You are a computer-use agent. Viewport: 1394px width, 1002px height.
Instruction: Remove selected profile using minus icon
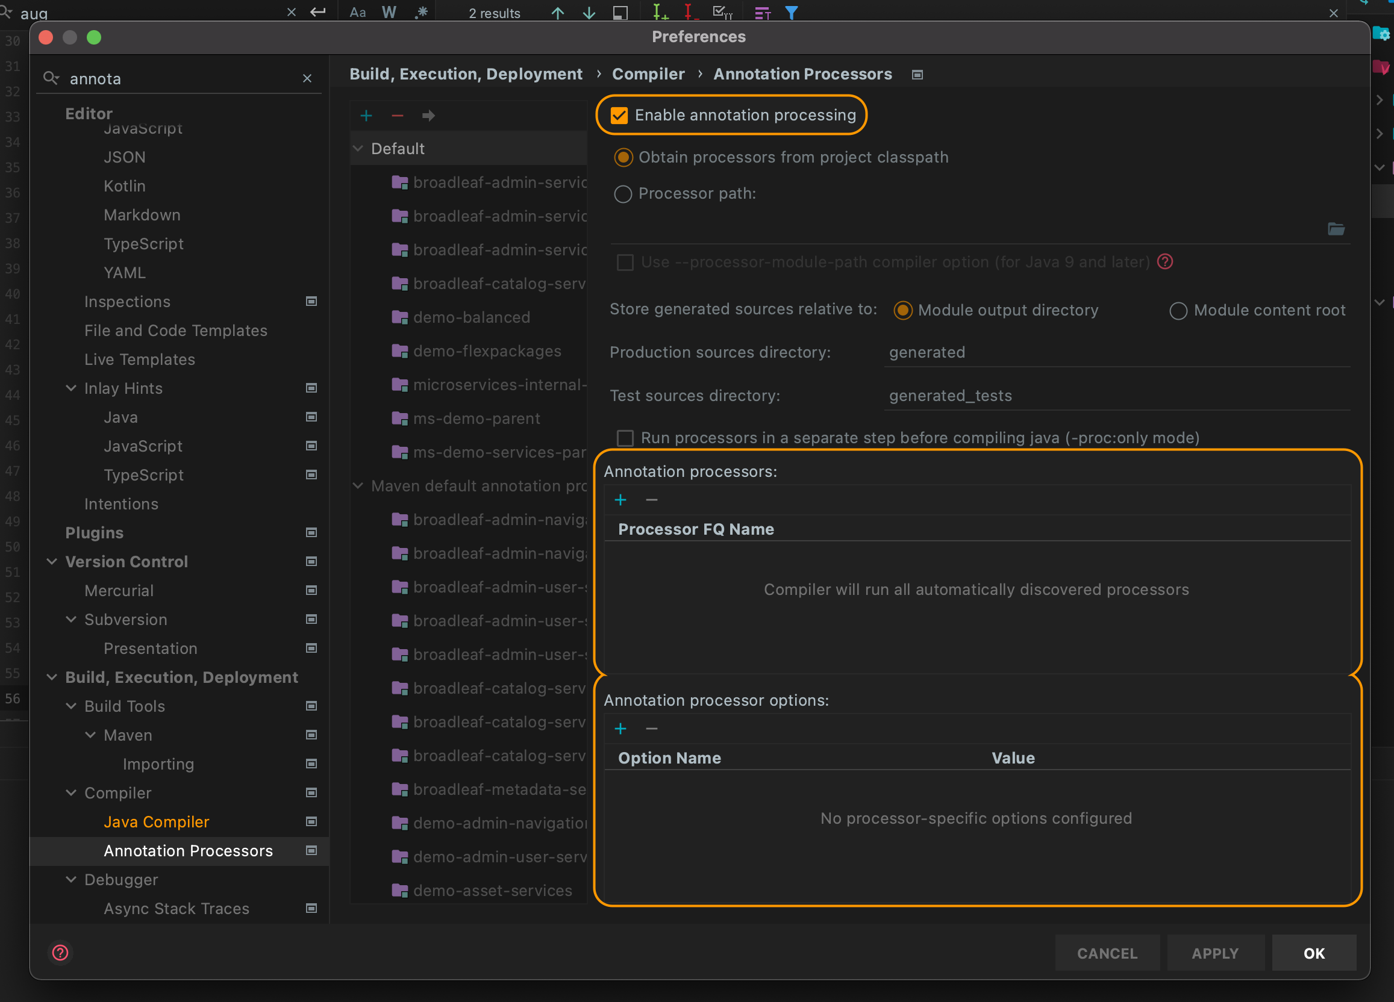pyautogui.click(x=397, y=116)
